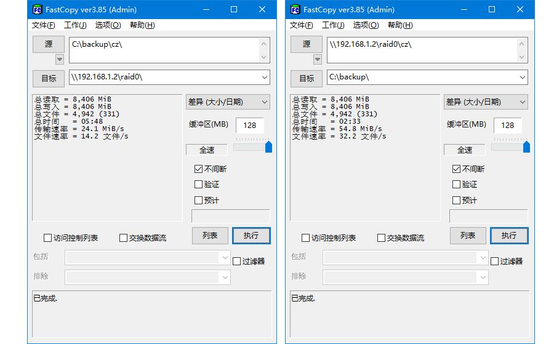The image size is (554, 344).
Task: Click 总时间 = 02:33 text in right window
Action: click(326, 121)
